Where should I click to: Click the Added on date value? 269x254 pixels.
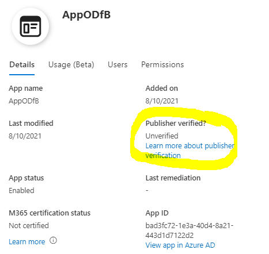click(x=162, y=101)
